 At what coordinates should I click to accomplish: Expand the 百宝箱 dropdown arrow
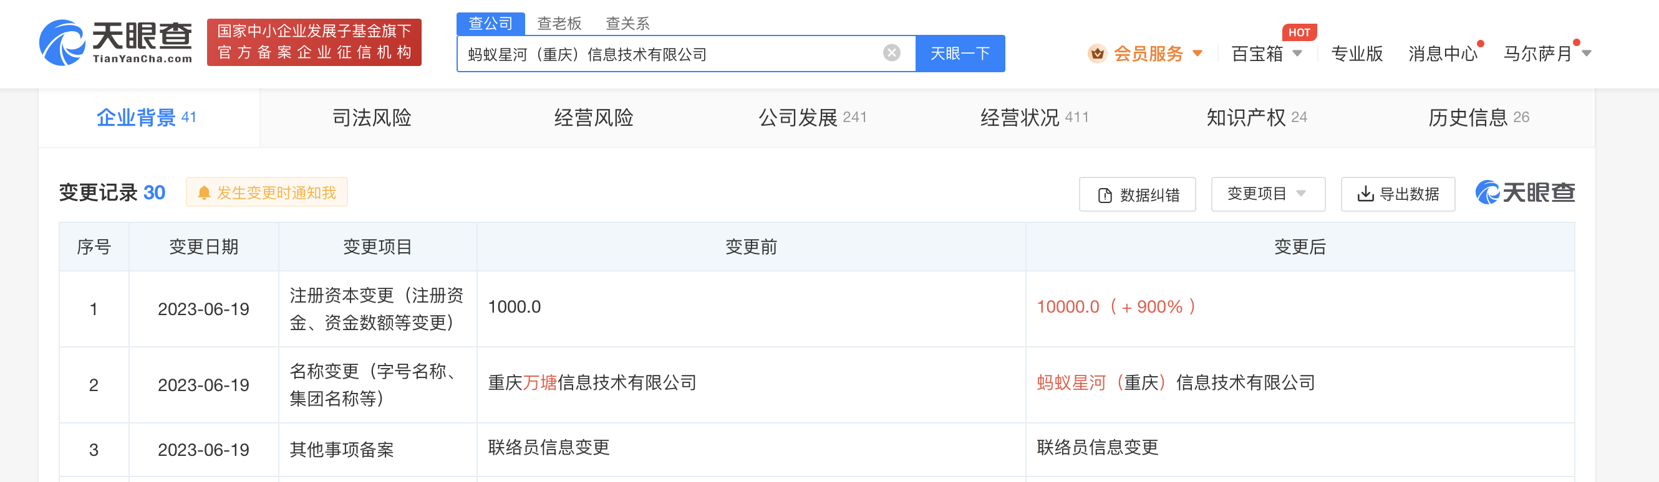click(x=1297, y=54)
